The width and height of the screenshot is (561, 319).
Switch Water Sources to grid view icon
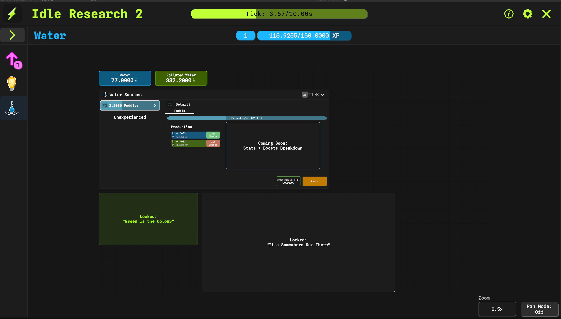317,95
